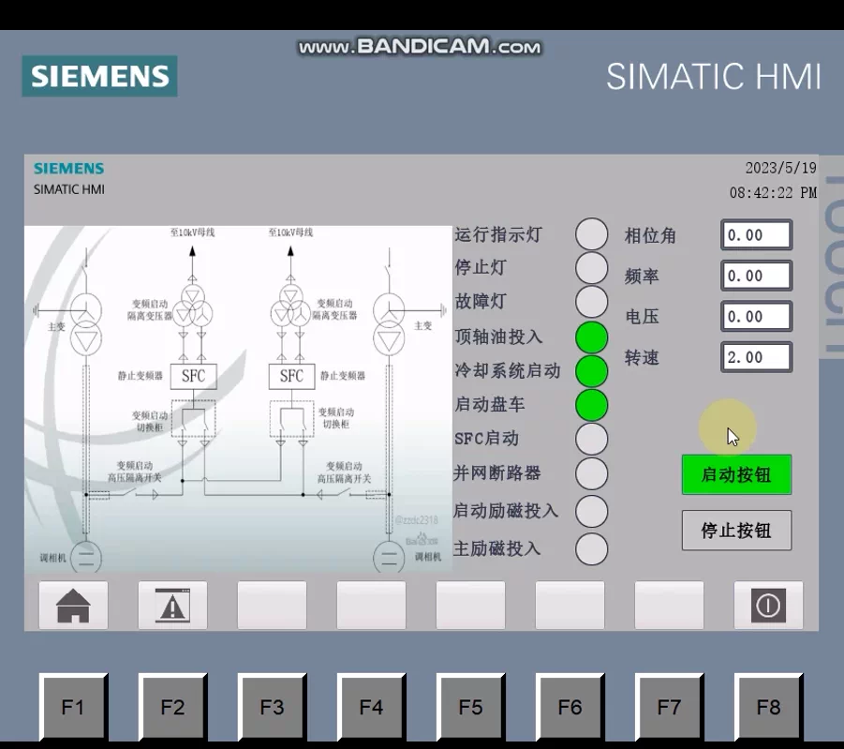The height and width of the screenshot is (749, 844).
Task: Click the 故障灯 indicator lamp
Action: click(x=592, y=301)
